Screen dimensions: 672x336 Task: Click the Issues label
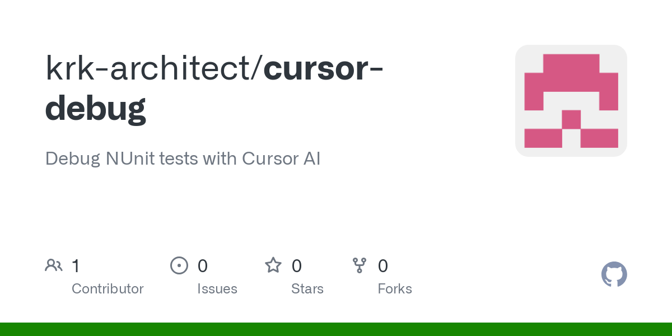tap(217, 289)
